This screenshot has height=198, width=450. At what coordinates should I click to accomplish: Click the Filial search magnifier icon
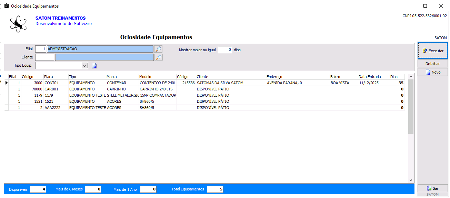(158, 49)
